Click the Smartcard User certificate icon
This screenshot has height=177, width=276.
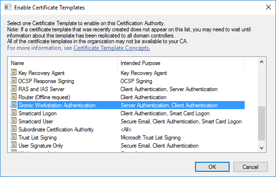point(13,121)
